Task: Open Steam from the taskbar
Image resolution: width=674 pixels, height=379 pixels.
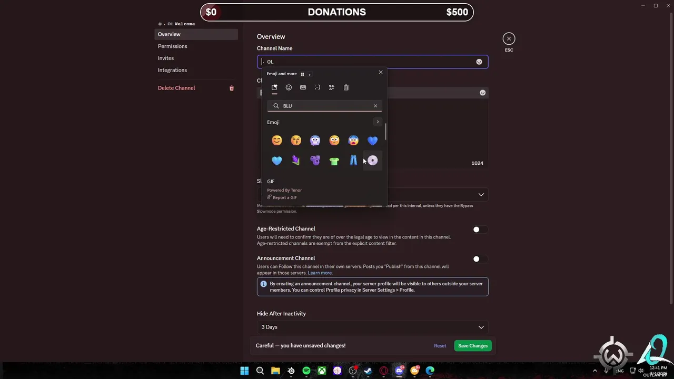Action: coord(368,371)
